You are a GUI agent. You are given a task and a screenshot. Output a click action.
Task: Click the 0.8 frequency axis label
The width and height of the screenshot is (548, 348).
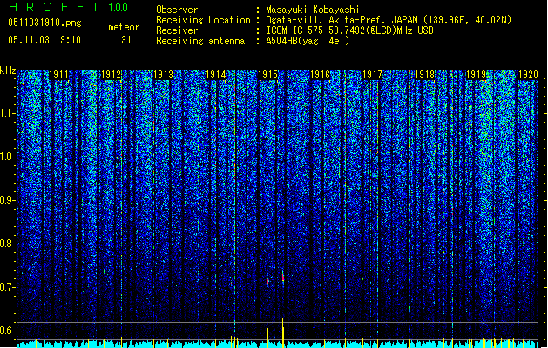pyautogui.click(x=7, y=244)
